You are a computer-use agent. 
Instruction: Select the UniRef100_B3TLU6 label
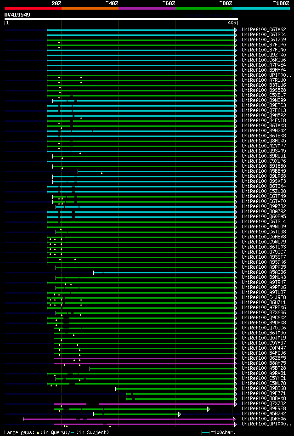(264, 85)
